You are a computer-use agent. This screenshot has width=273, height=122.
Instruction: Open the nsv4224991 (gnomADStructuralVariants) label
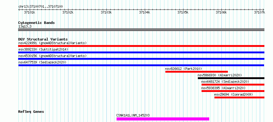pos(52,43)
